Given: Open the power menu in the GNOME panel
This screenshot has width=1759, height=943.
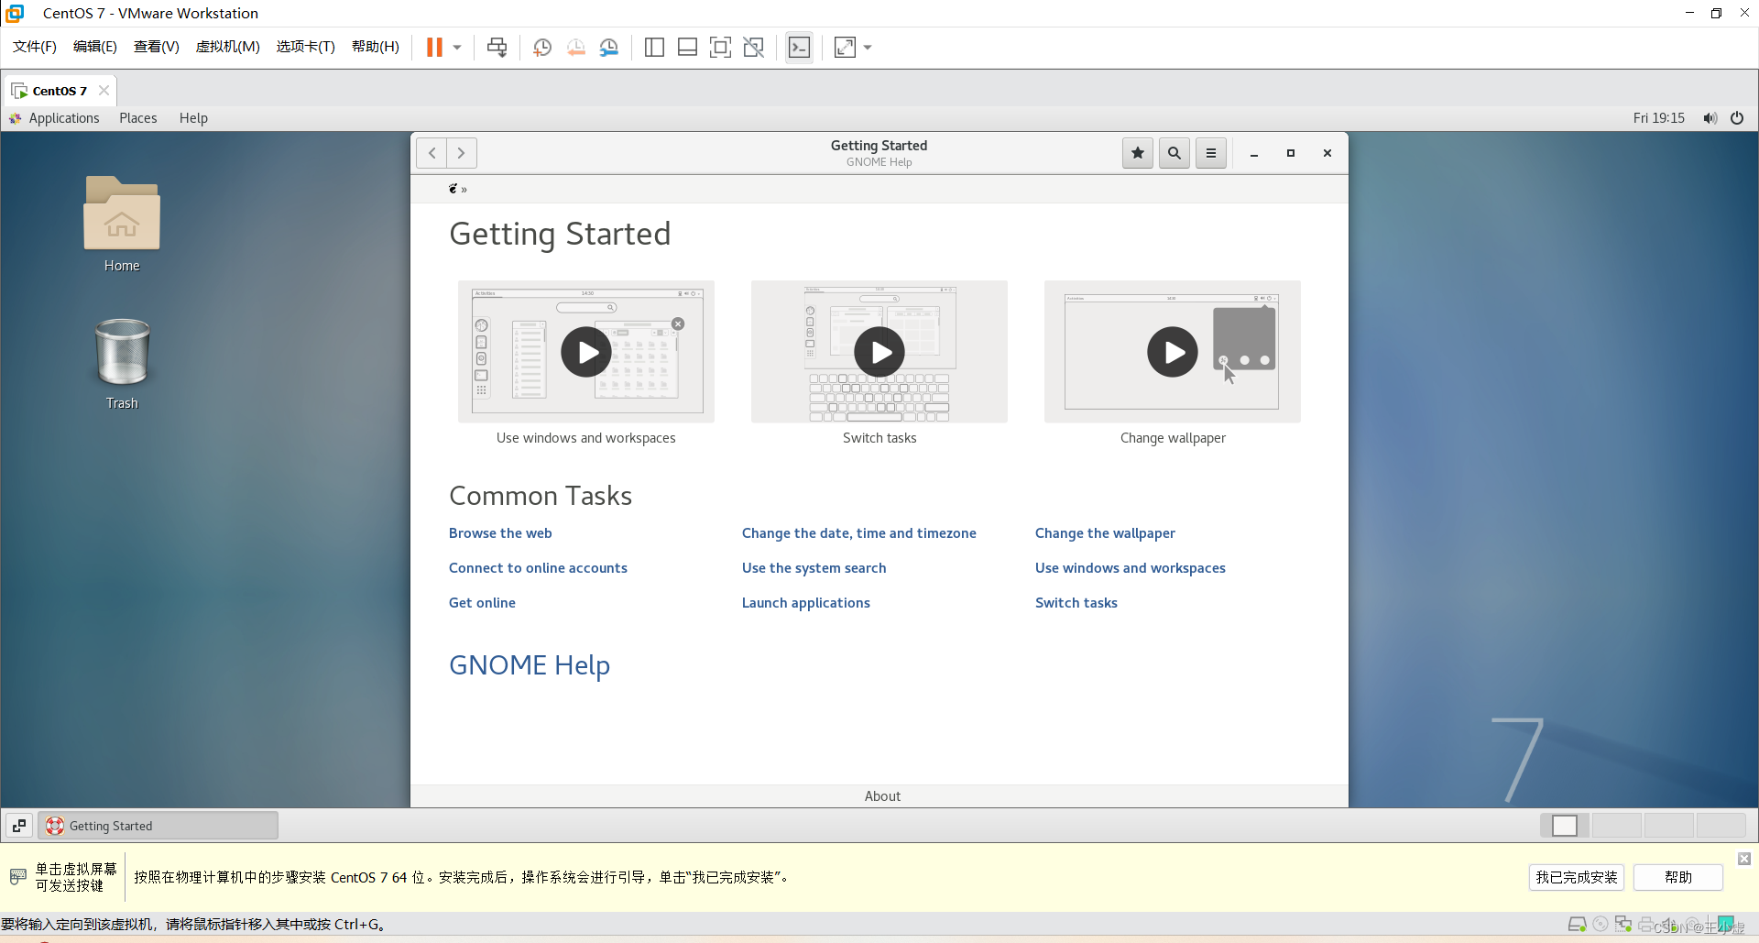Looking at the screenshot, I should point(1737,118).
